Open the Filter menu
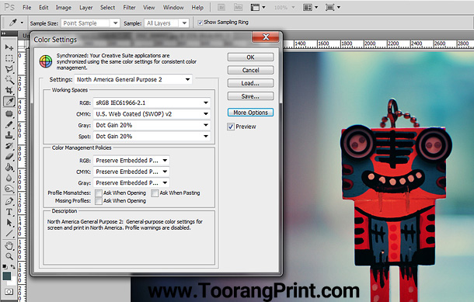The width and height of the screenshot is (474, 302). (x=129, y=8)
